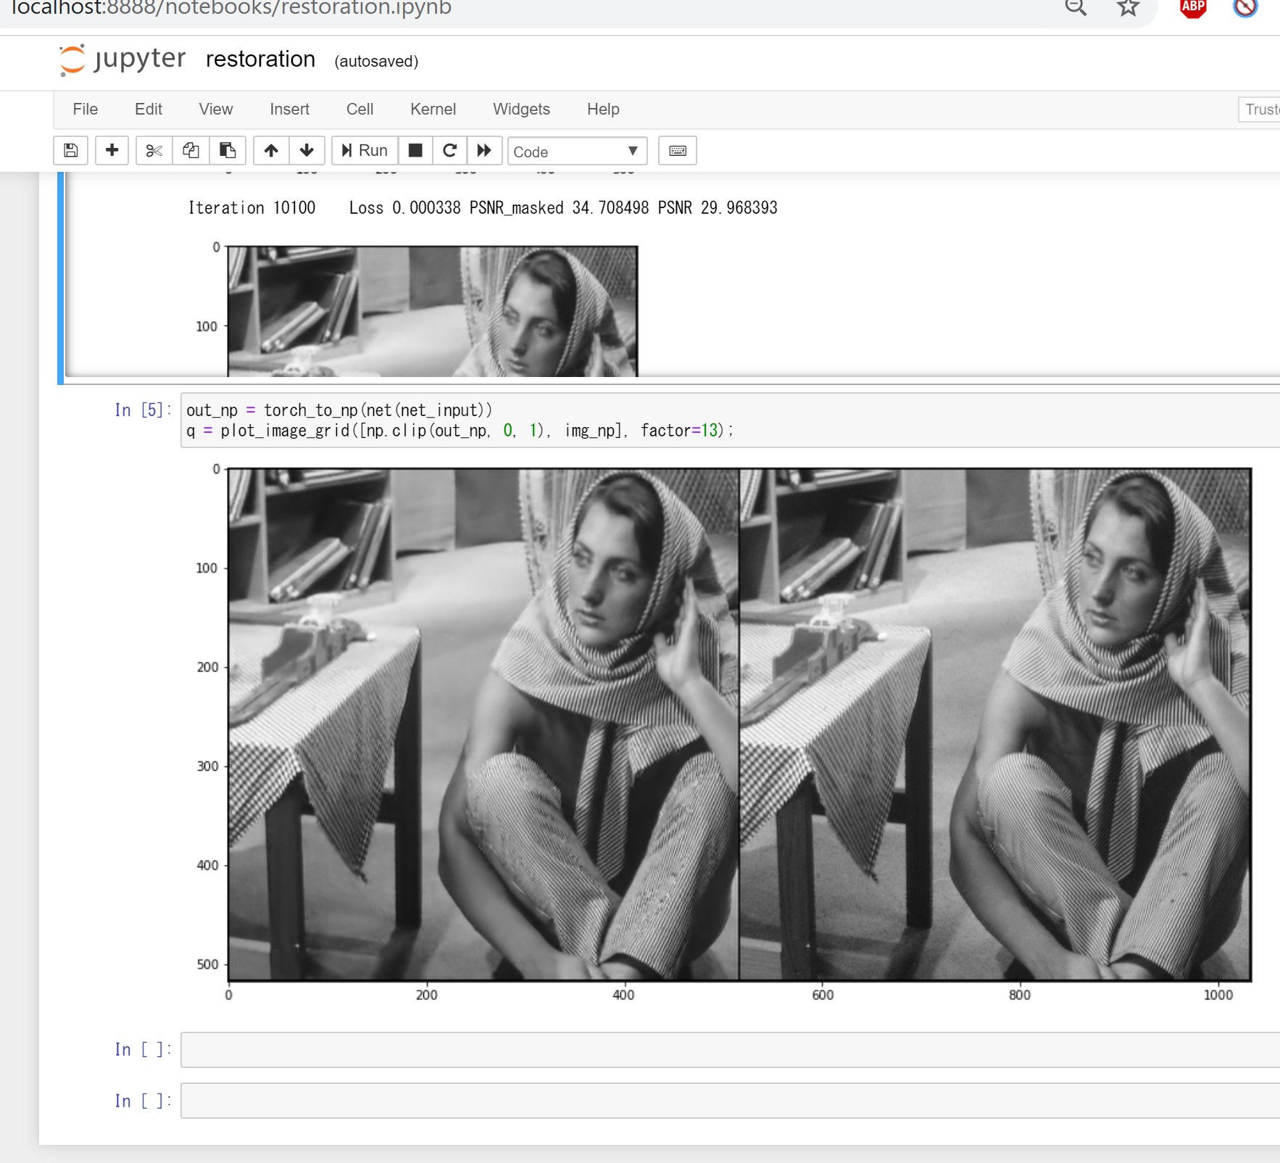Move selected cell down arrow
The width and height of the screenshot is (1280, 1163).
pyautogui.click(x=307, y=151)
